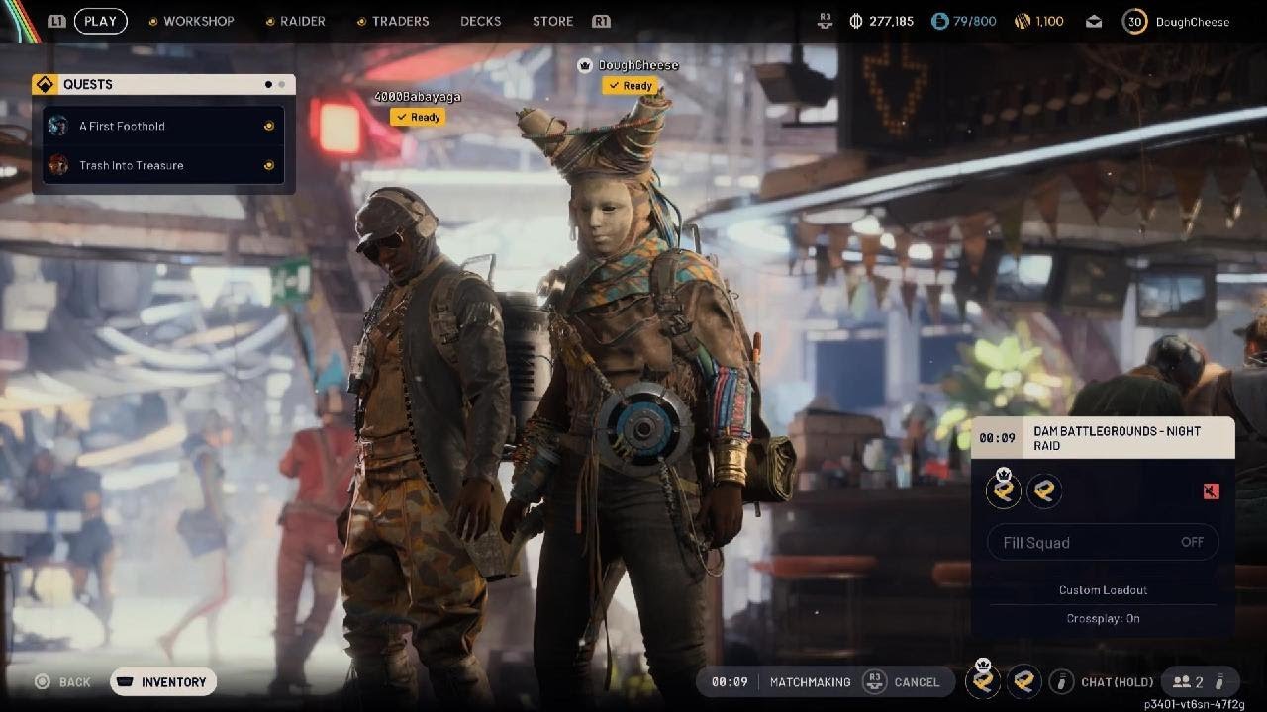
Task: Click microphone icon next to squad count
Action: point(1219,681)
